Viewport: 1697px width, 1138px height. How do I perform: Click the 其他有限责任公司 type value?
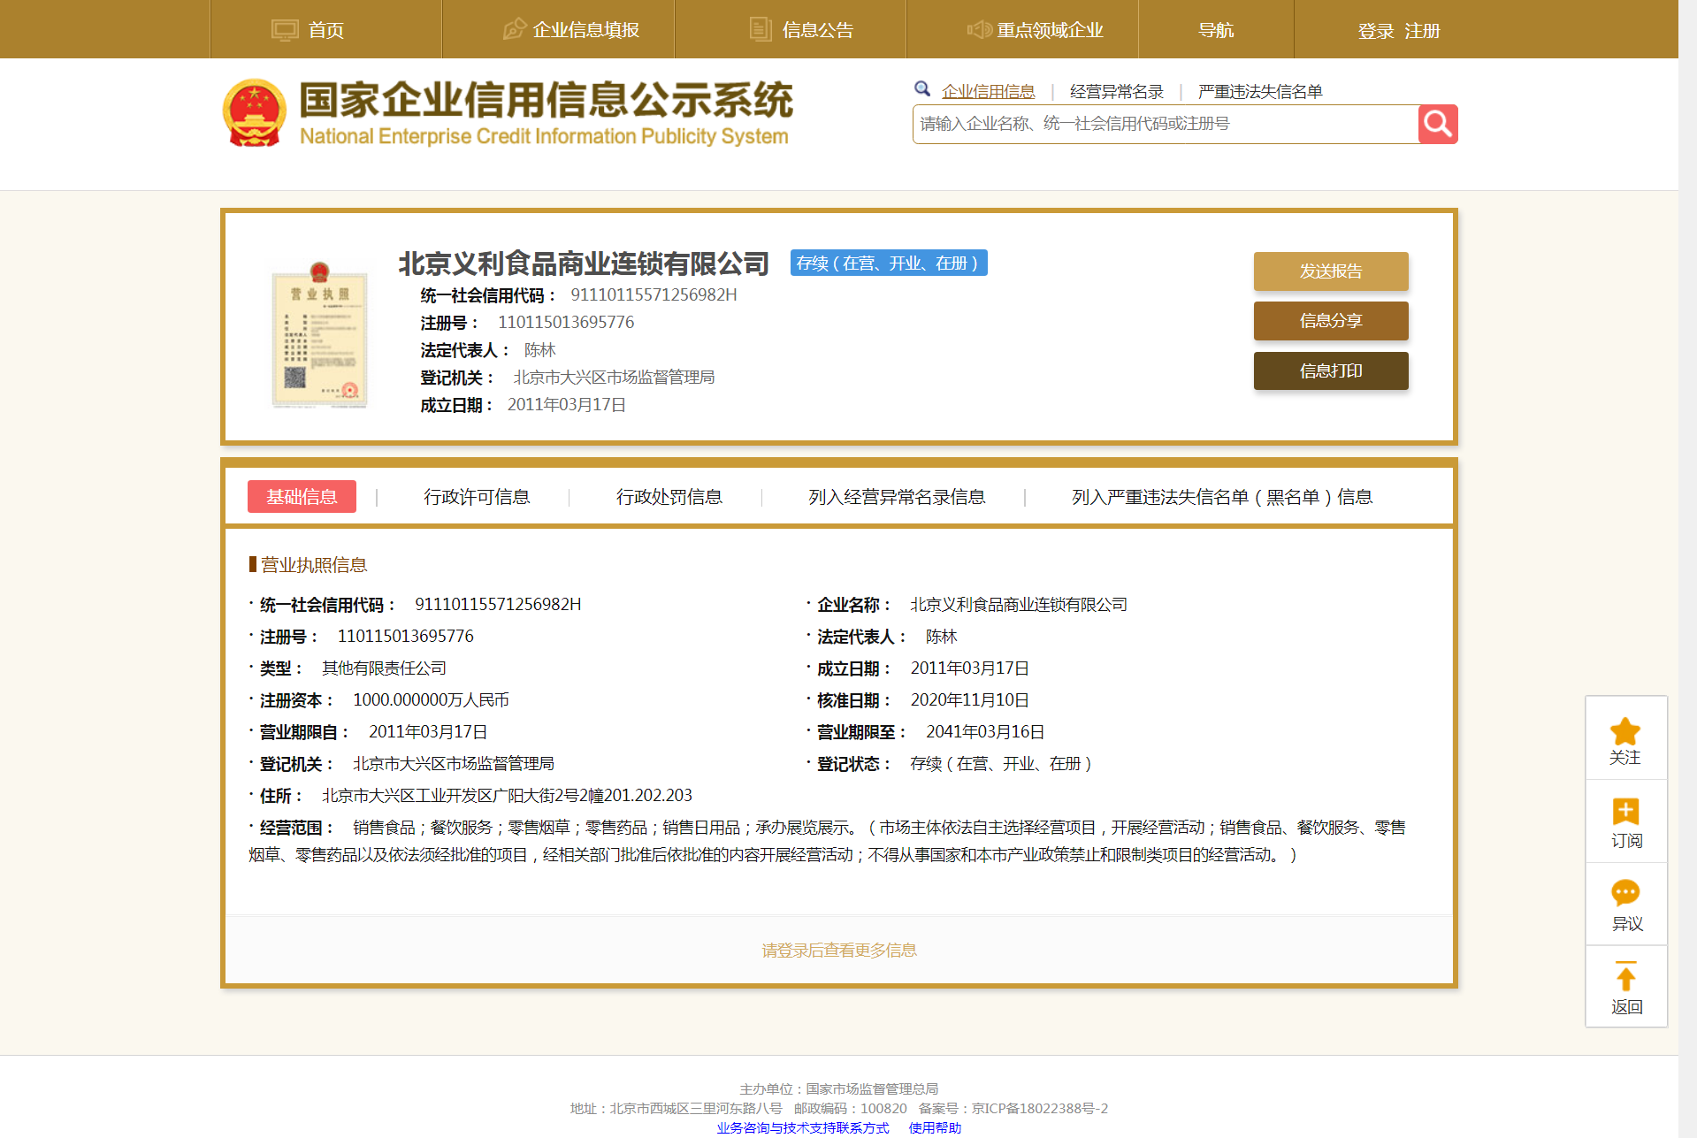[x=384, y=668]
